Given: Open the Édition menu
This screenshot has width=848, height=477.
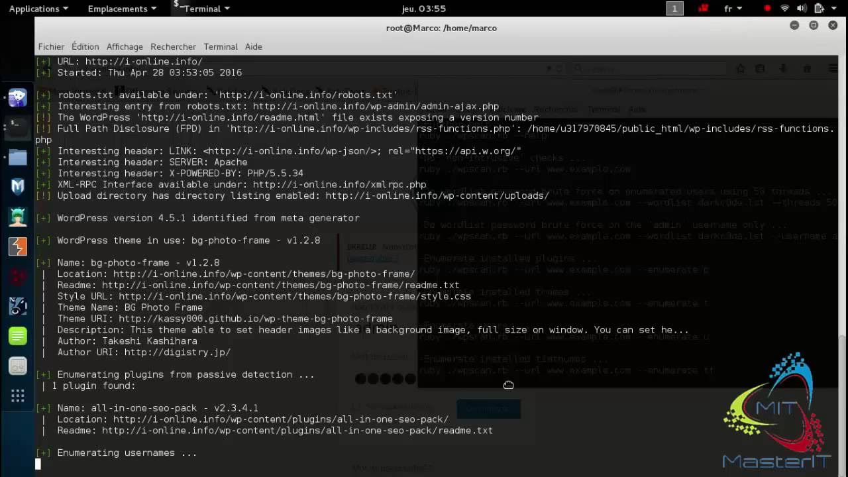Looking at the screenshot, I should coord(85,46).
